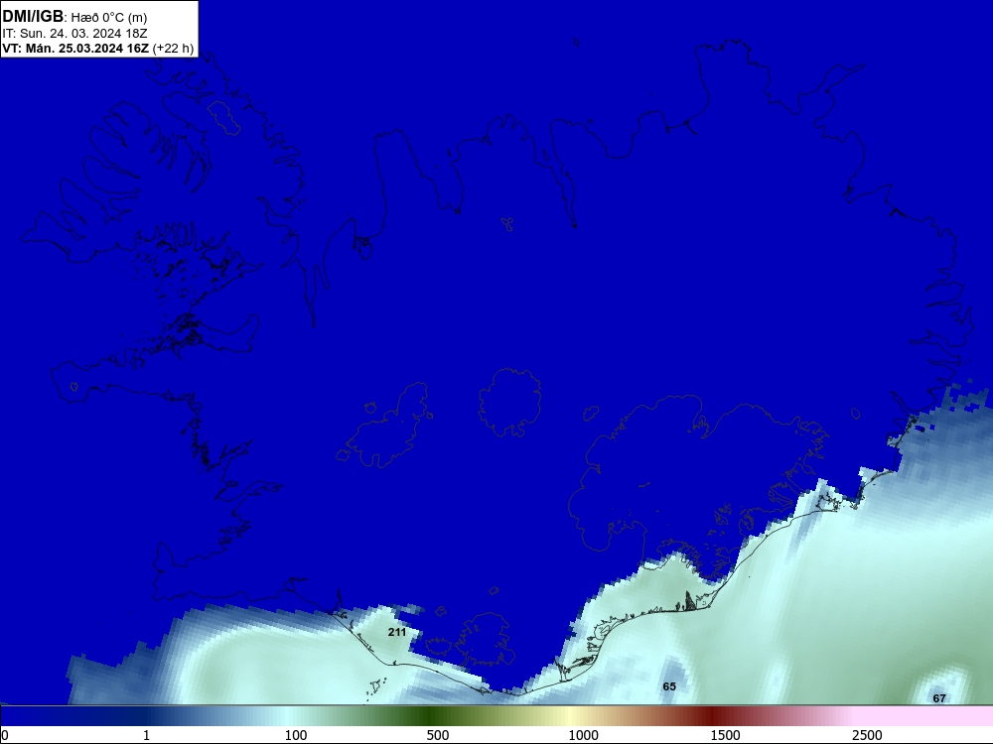Screen dimensions: 993x744
Task: Click the DMI/IGB title text
Action: tap(33, 16)
